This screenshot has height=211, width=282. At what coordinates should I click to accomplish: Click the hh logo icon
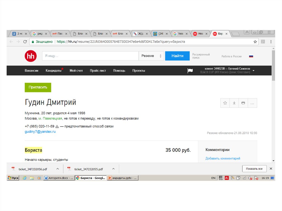[x=30, y=56]
